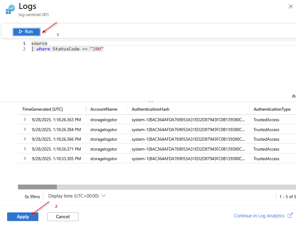Close the Logs panel
296x226 pixels.
(290, 6)
